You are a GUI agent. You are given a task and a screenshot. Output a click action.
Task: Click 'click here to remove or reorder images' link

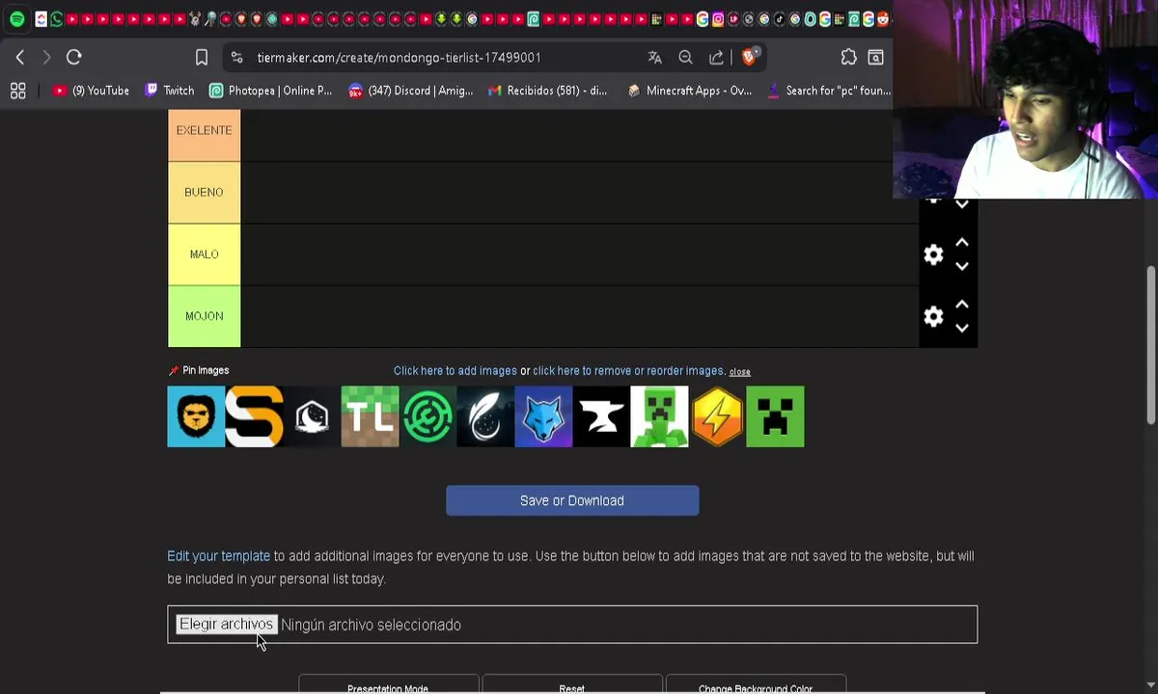click(628, 371)
